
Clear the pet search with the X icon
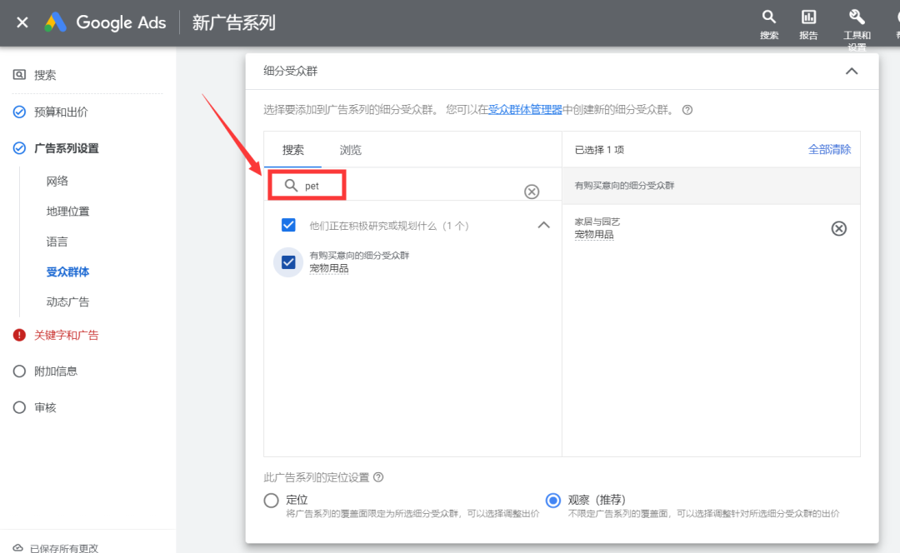point(532,191)
